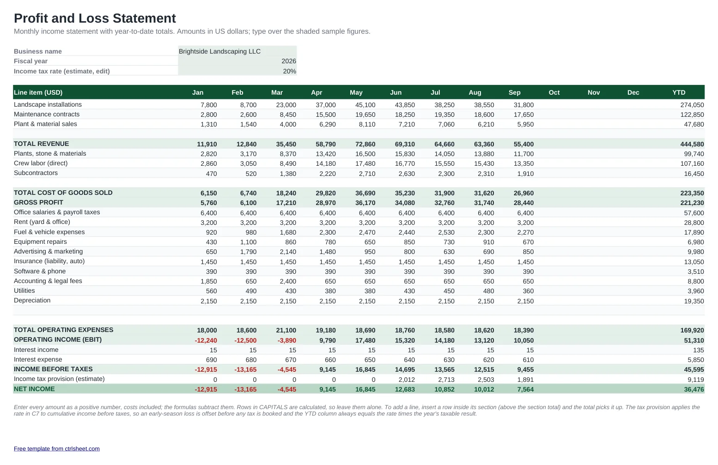Select the Business name field 'Brightside Landscaping LLC'

pos(237,51)
